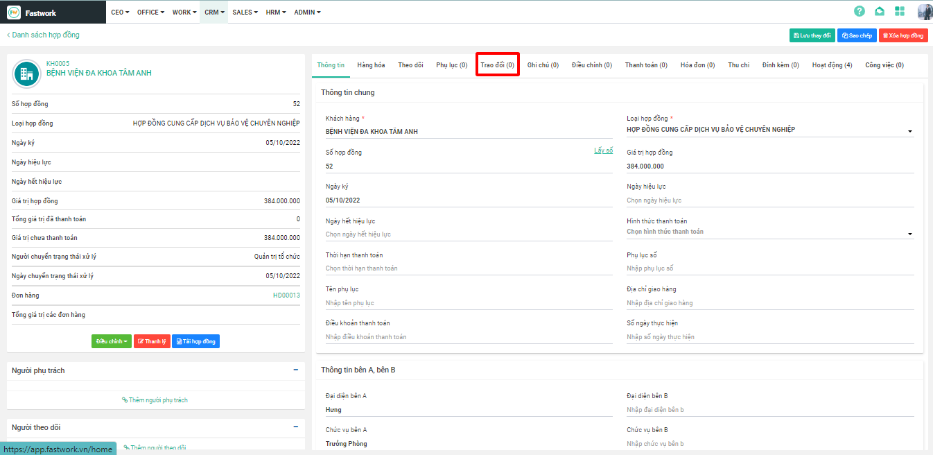Open the apps grid icon
The image size is (933, 455).
tap(900, 11)
